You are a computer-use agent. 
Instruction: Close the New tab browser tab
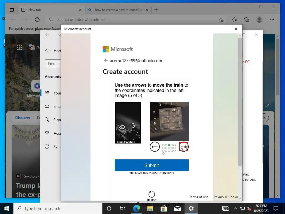point(80,10)
